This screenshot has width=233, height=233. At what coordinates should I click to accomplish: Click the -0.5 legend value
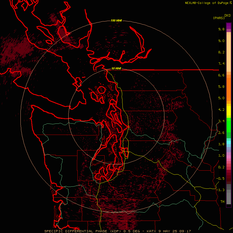(x=220, y=179)
